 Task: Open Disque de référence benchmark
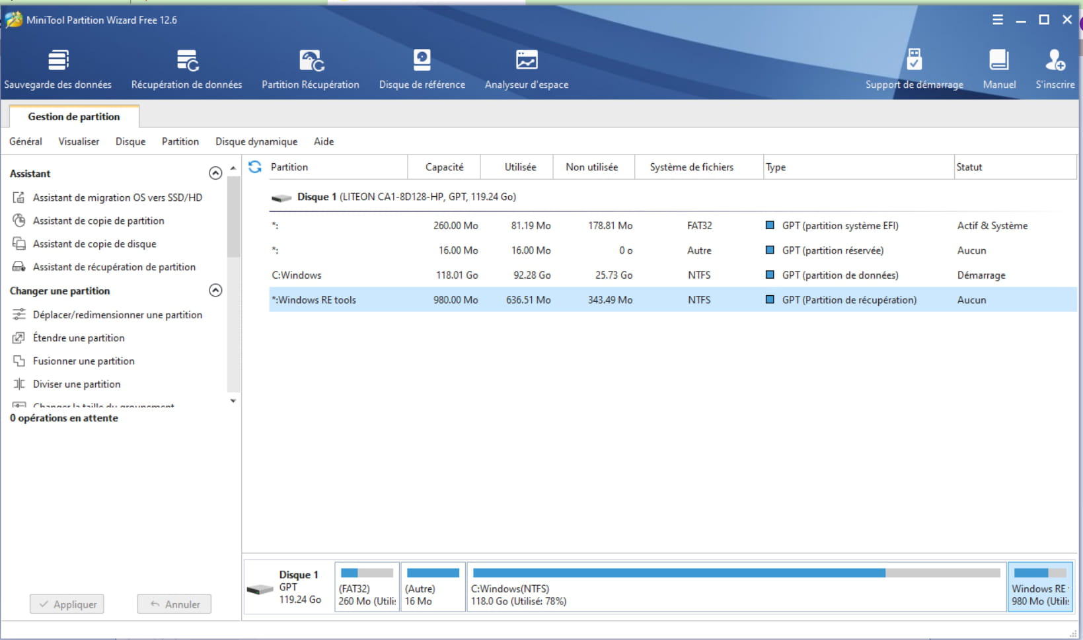[422, 69]
